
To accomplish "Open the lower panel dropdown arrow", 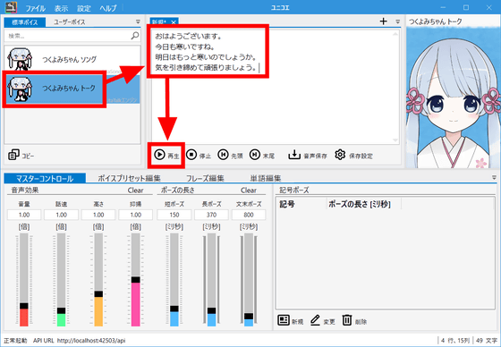I will (x=494, y=177).
